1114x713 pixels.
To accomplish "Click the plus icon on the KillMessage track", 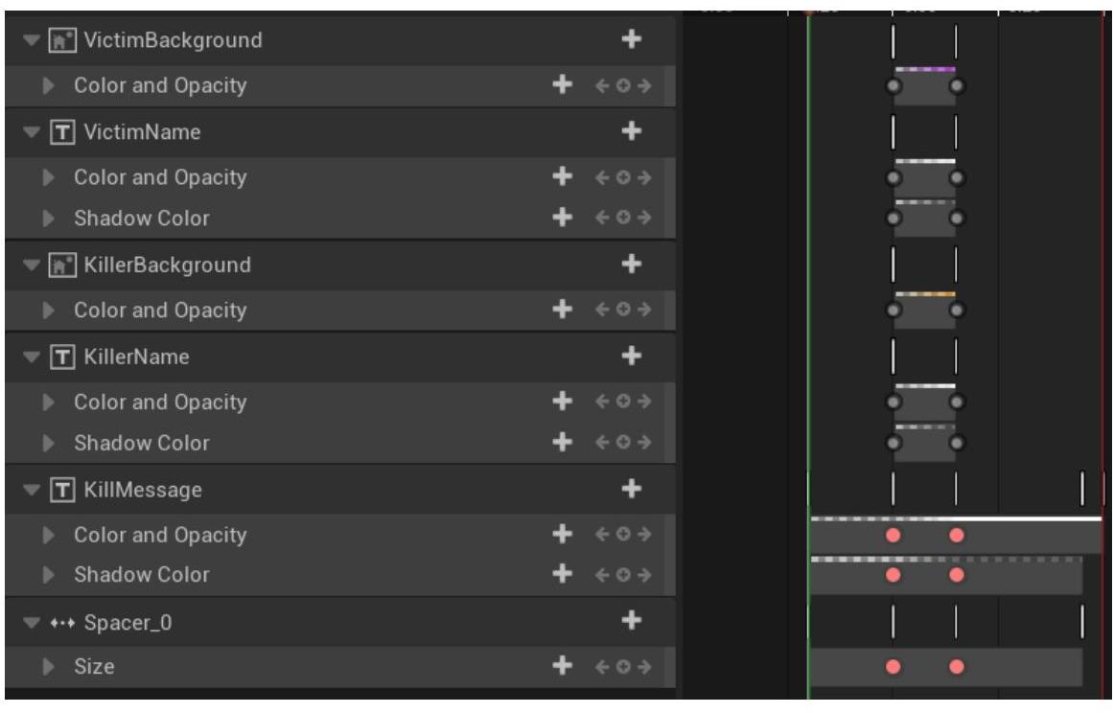I will coord(631,490).
